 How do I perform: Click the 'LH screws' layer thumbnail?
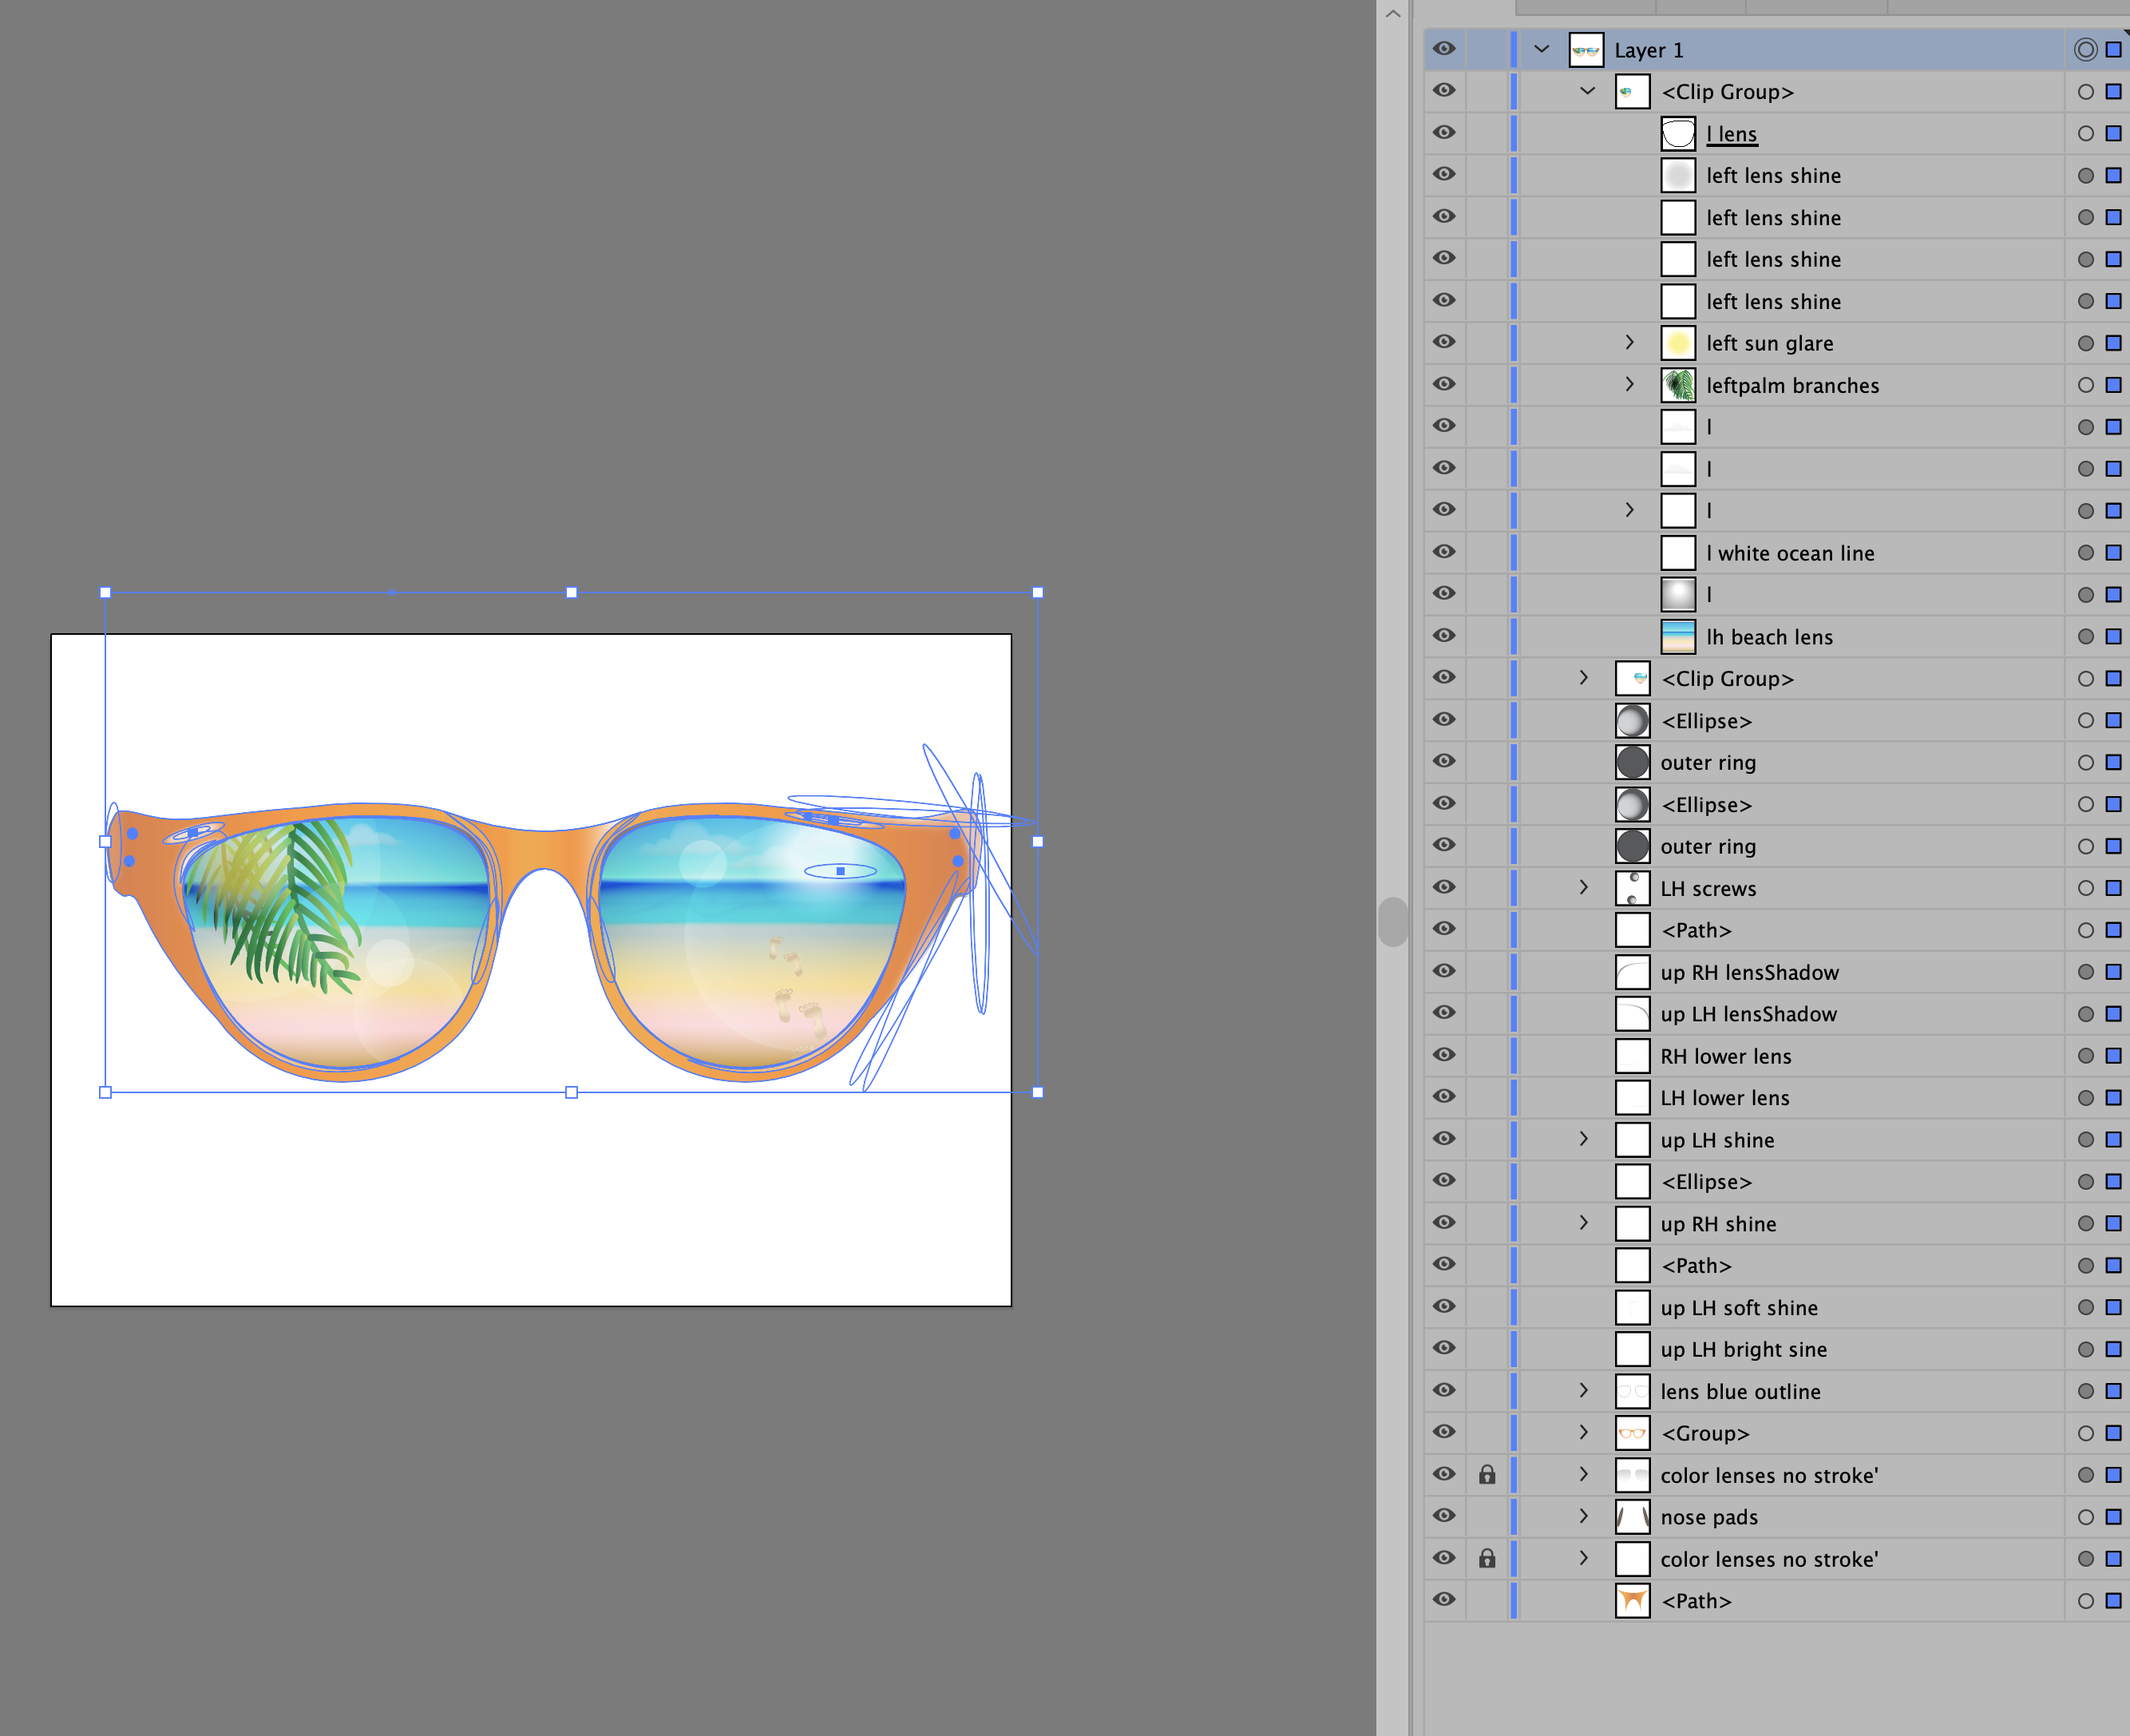coord(1633,888)
